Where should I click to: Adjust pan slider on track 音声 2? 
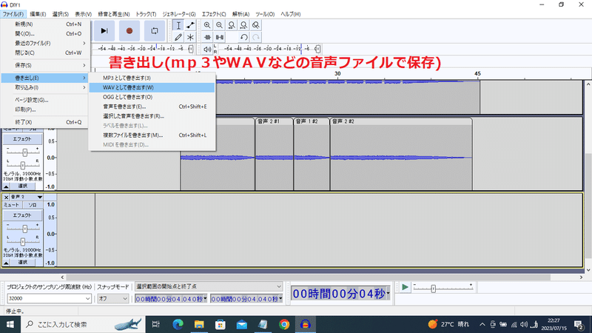coord(23,241)
